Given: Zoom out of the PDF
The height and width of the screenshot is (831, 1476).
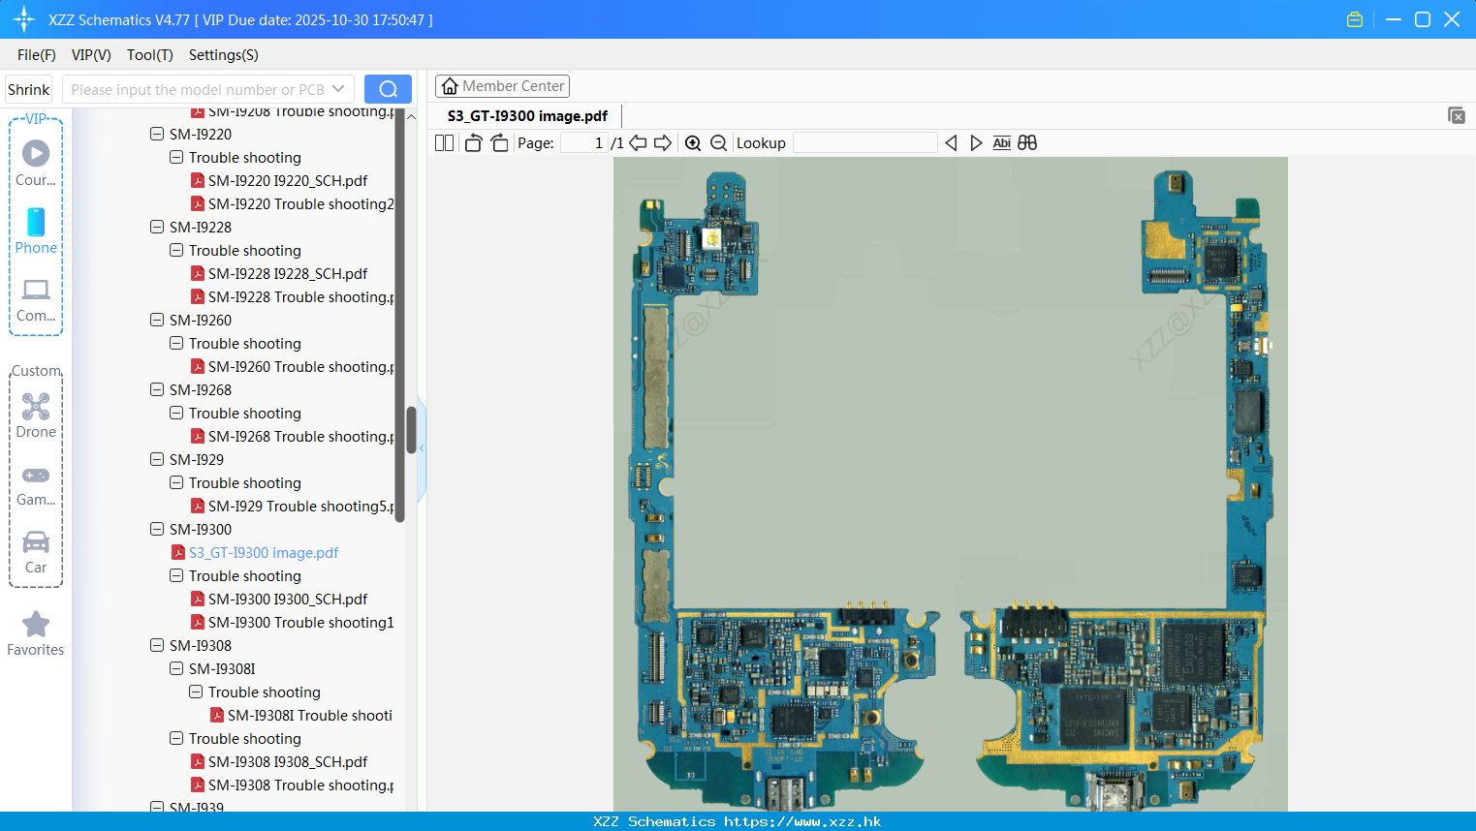Looking at the screenshot, I should 718,142.
